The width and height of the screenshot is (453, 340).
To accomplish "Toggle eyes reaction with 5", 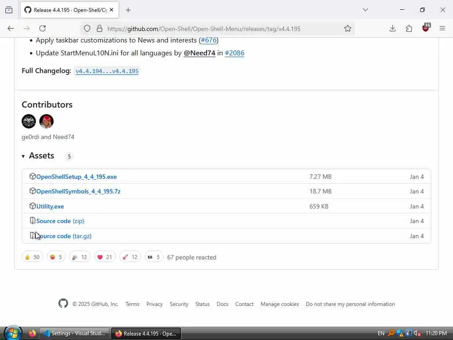I will 154,257.
